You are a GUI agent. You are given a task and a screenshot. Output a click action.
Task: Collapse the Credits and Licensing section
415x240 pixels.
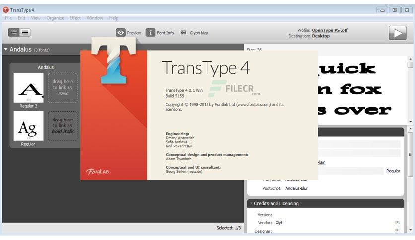[251, 203]
